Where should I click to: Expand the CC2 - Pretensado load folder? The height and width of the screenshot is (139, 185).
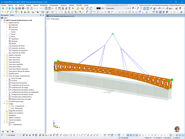tap(7, 108)
